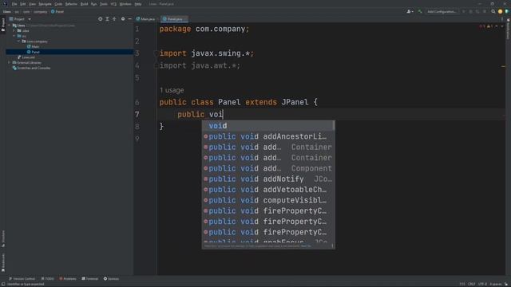The image size is (511, 287).
Task: Click the Select Opened File locate icon
Action: 100,19
